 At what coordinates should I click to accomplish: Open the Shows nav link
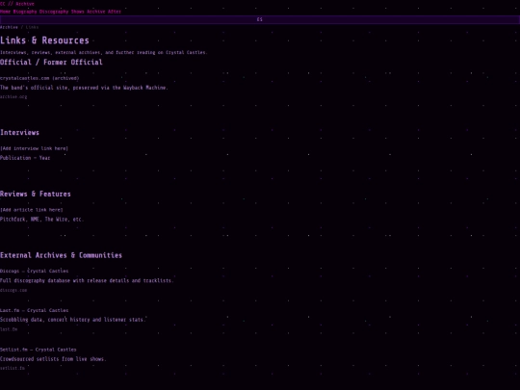78,12
